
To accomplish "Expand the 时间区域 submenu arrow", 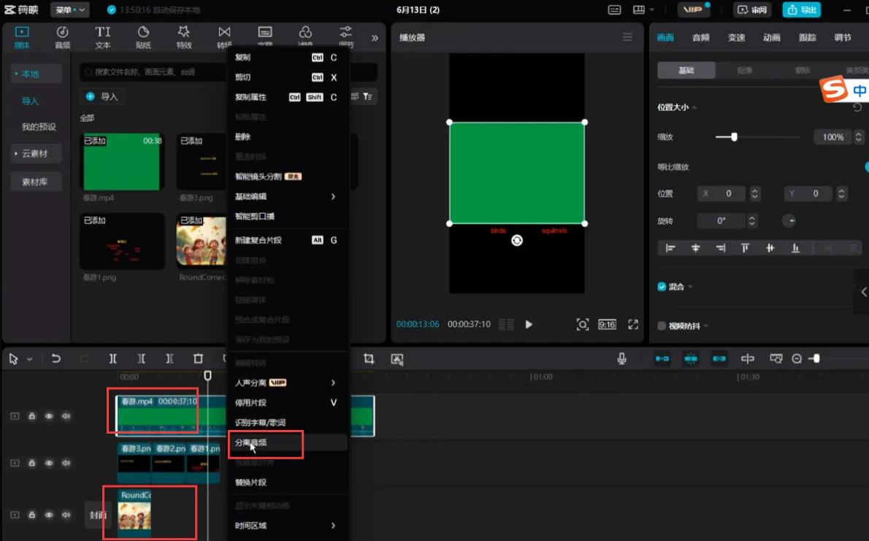I will (x=333, y=526).
